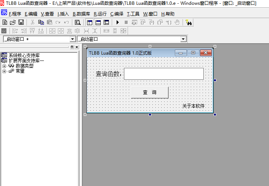This screenshot has height=186, width=269.
Task: Click the find/preview magnifier icon in toolbar
Action: click(77, 23)
